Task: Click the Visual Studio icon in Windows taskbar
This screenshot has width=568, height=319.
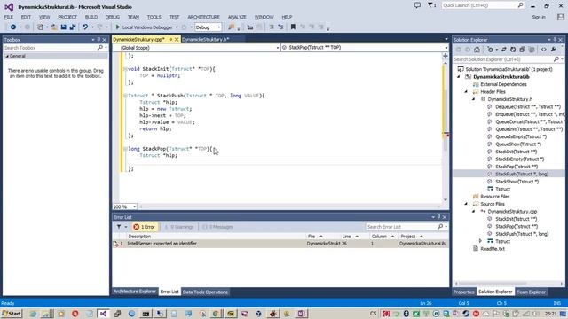Action: click(103, 314)
